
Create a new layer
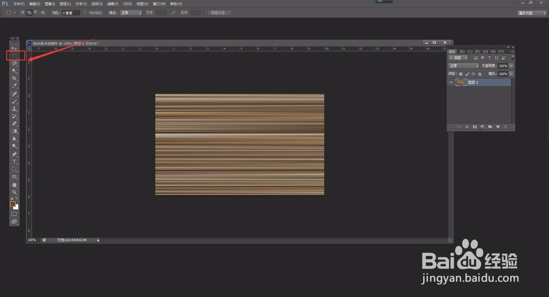coord(498,127)
